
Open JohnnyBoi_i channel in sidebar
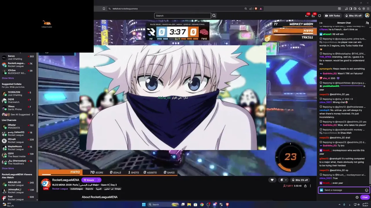click(19, 191)
